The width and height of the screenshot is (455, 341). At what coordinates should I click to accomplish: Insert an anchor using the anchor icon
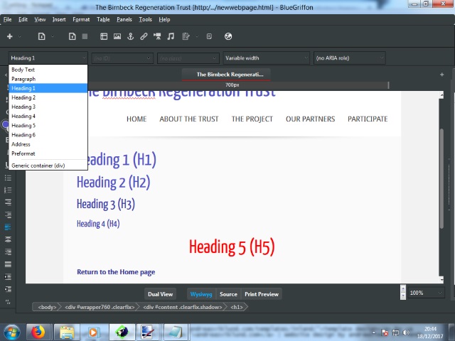click(131, 36)
